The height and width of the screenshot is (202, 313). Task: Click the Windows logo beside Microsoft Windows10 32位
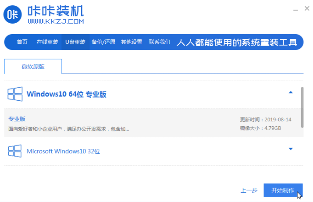[15, 151]
